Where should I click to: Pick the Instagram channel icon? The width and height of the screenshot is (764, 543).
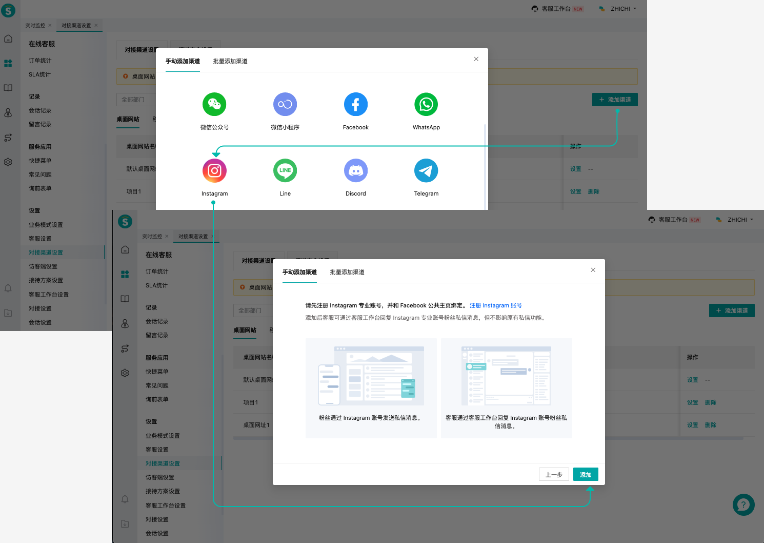tap(214, 170)
